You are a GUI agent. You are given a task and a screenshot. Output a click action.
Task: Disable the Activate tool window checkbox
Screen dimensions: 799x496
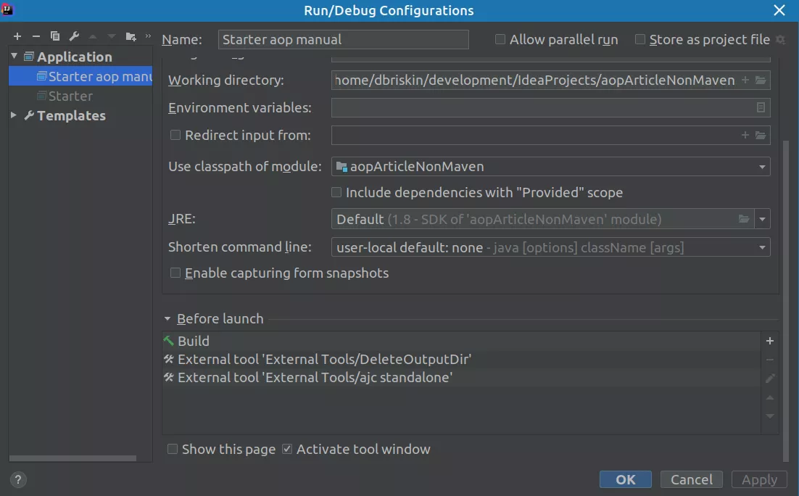tap(287, 450)
